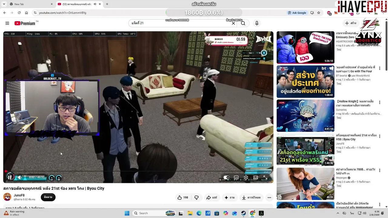This screenshot has width=388, height=218.
Task: Open more actions menu below the video
Action: [269, 197]
